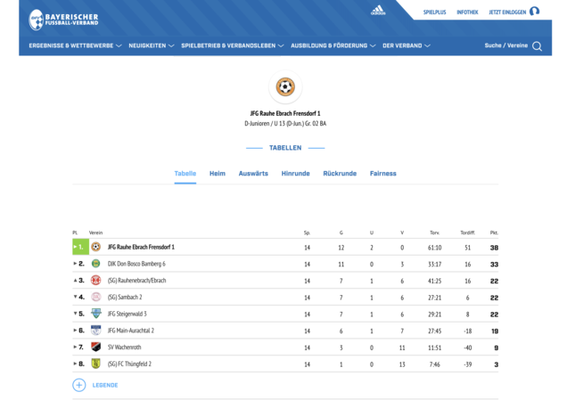567x417 pixels.
Task: Click rank 3 upward trend marker
Action: 75,281
